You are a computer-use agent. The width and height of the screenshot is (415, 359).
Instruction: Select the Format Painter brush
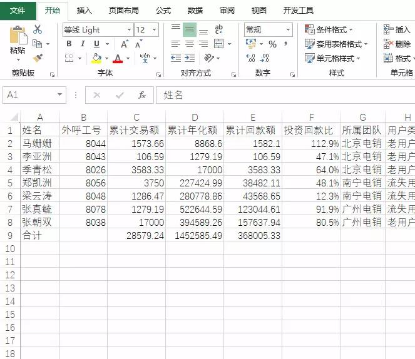pyautogui.click(x=38, y=58)
